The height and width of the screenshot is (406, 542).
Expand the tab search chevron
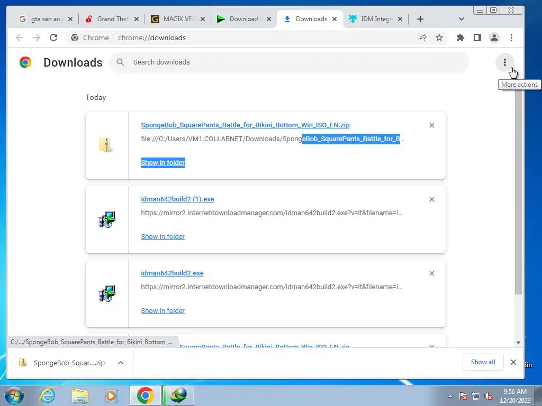click(x=461, y=19)
